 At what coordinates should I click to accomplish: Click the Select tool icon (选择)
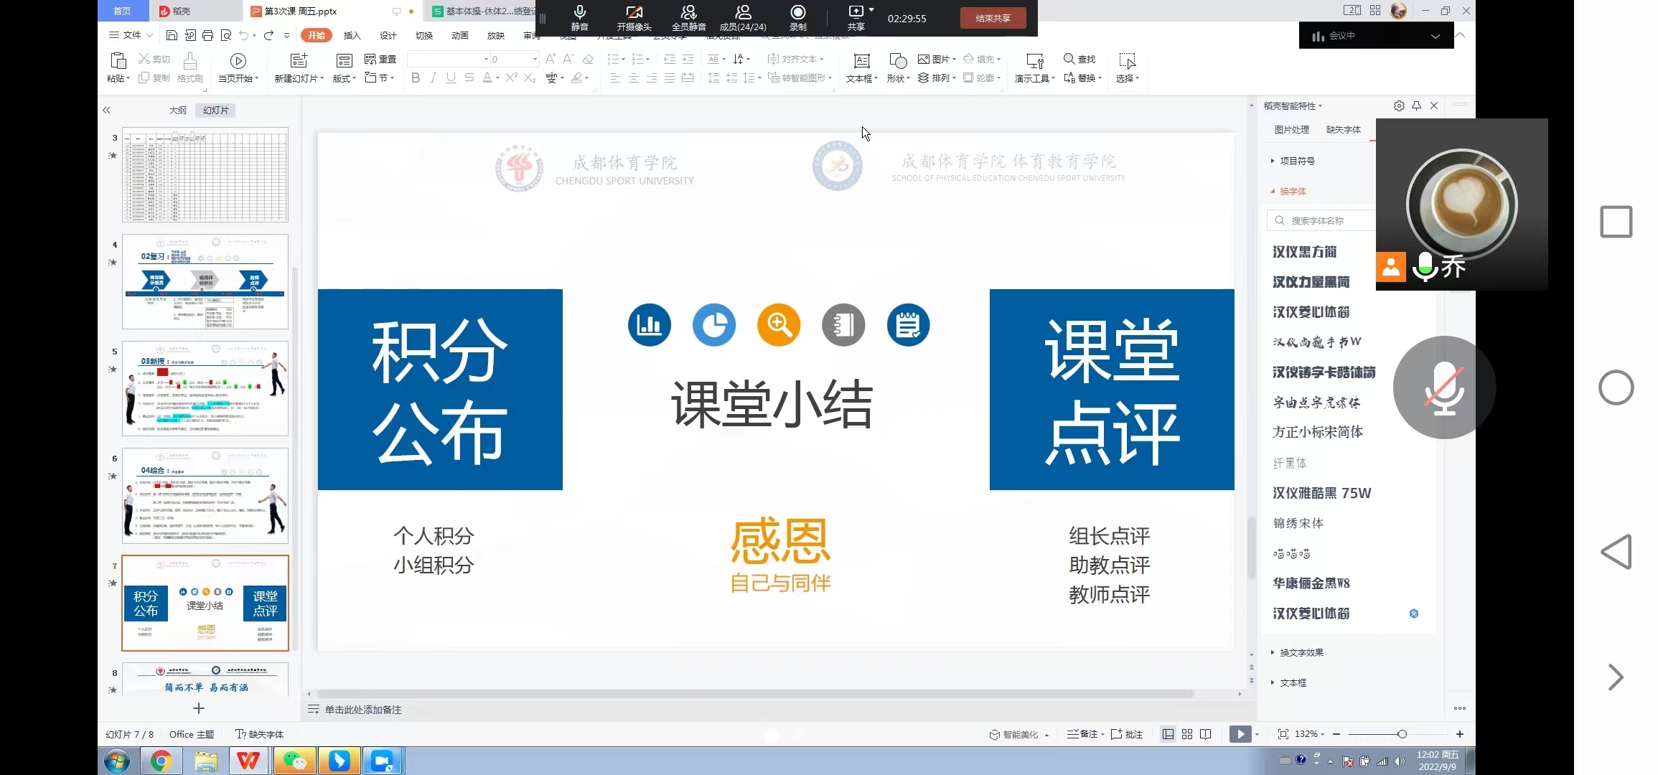click(1127, 61)
